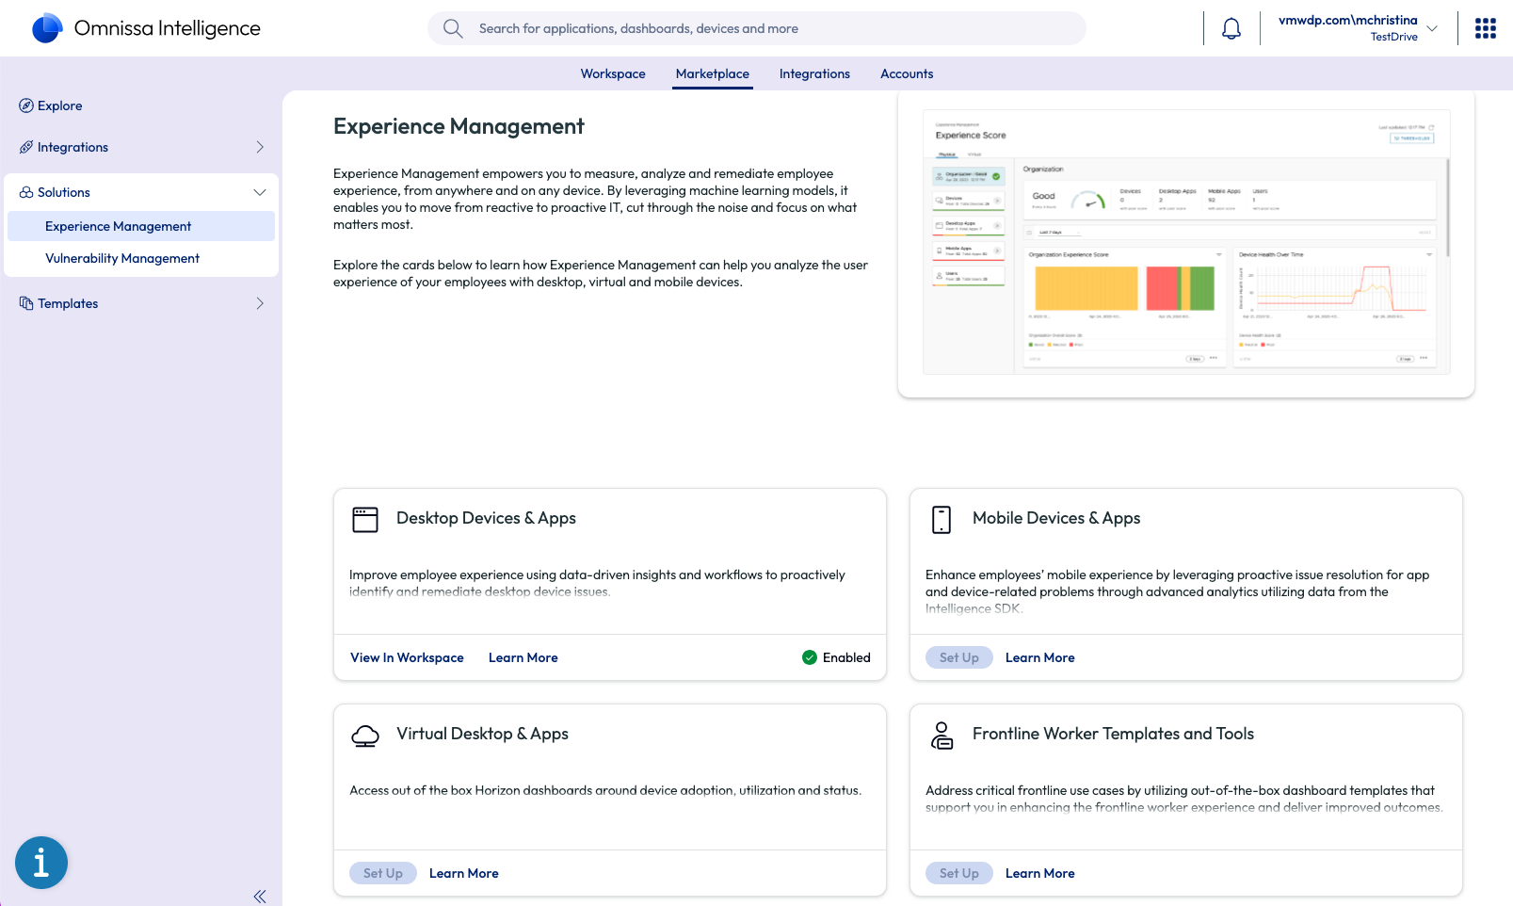Click Set Up for Mobile Devices & Apps

(x=958, y=657)
